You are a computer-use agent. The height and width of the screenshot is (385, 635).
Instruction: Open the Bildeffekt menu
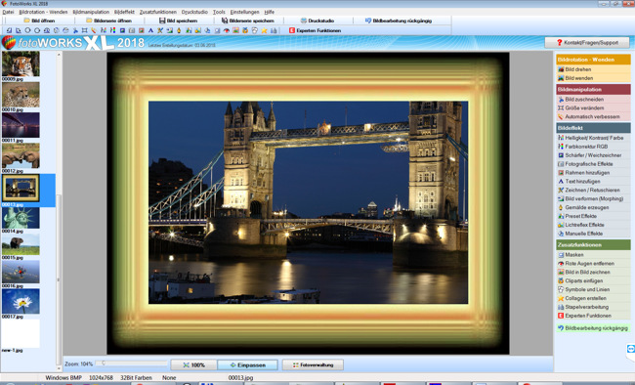point(124,12)
